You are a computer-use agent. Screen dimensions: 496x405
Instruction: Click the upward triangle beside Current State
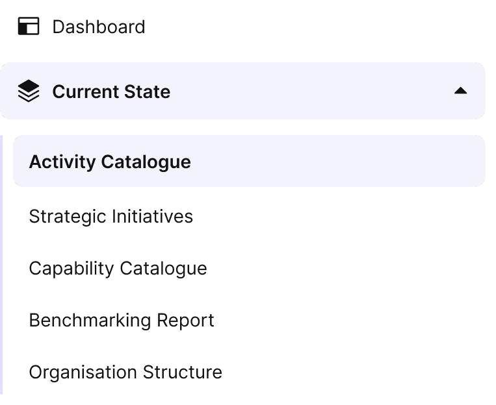click(x=460, y=91)
